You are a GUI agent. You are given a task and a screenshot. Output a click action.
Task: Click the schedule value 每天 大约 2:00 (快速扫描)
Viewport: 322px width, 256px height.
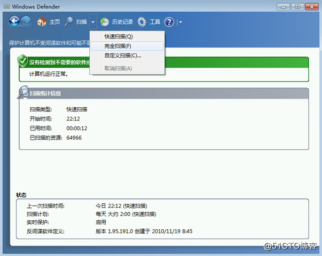click(126, 214)
